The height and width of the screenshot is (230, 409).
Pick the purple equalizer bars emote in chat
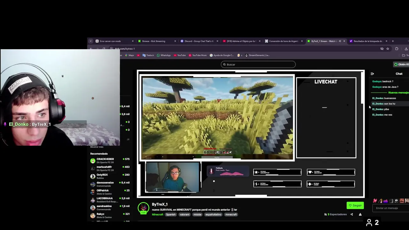tap(386, 201)
